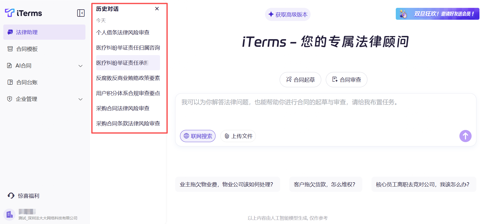
Task: Open the 双旦狂欢 invite-friends banner
Action: pos(438,14)
